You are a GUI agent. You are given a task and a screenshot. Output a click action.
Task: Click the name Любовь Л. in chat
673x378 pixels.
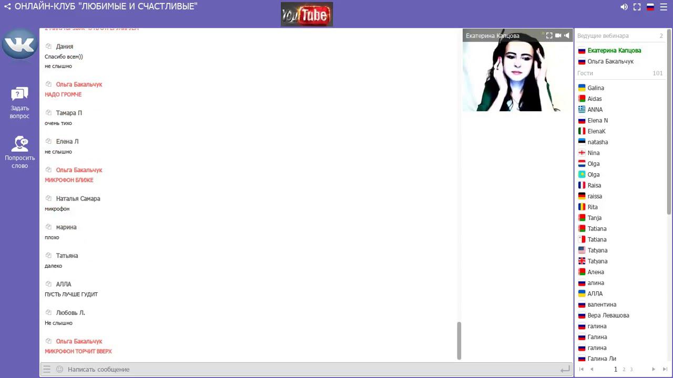pyautogui.click(x=70, y=312)
